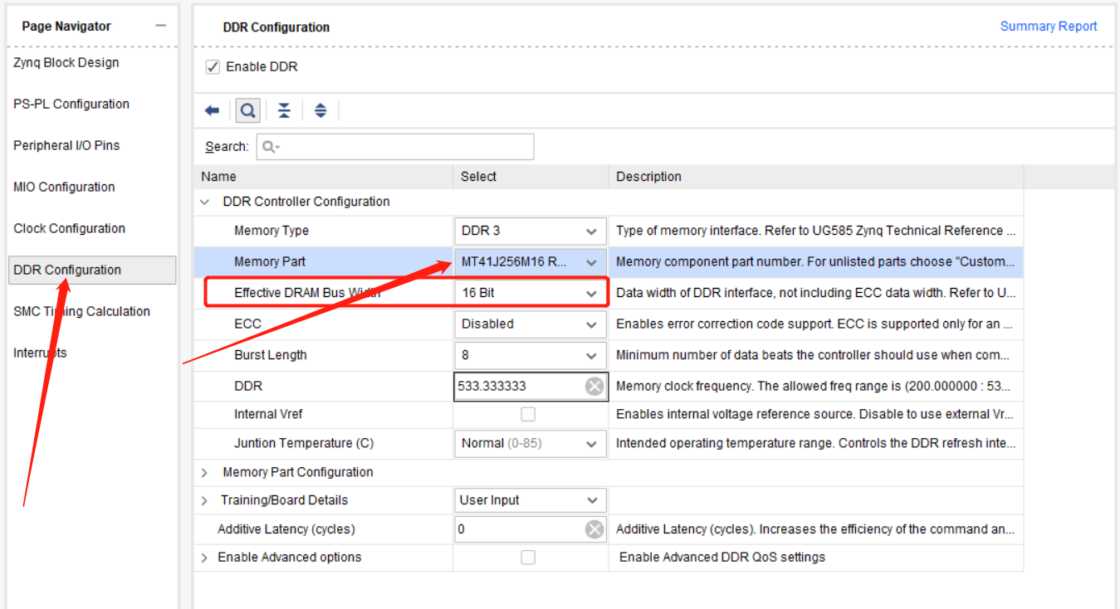Expand the Memory Part Configuration section
This screenshot has width=1120, height=609.
(x=204, y=471)
